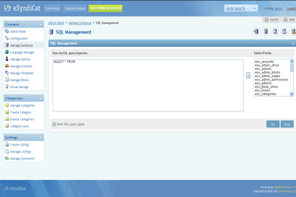The image size is (296, 197).
Task: Click the Language Manager globe icon
Action: pos(6,52)
